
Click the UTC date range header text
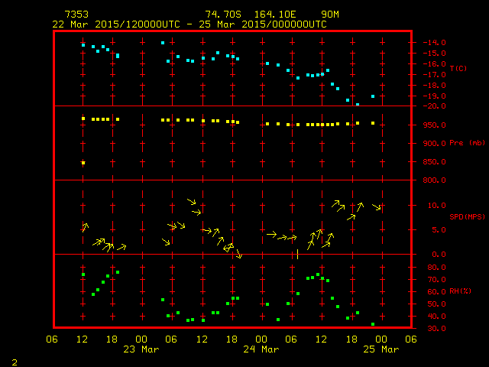coord(189,24)
